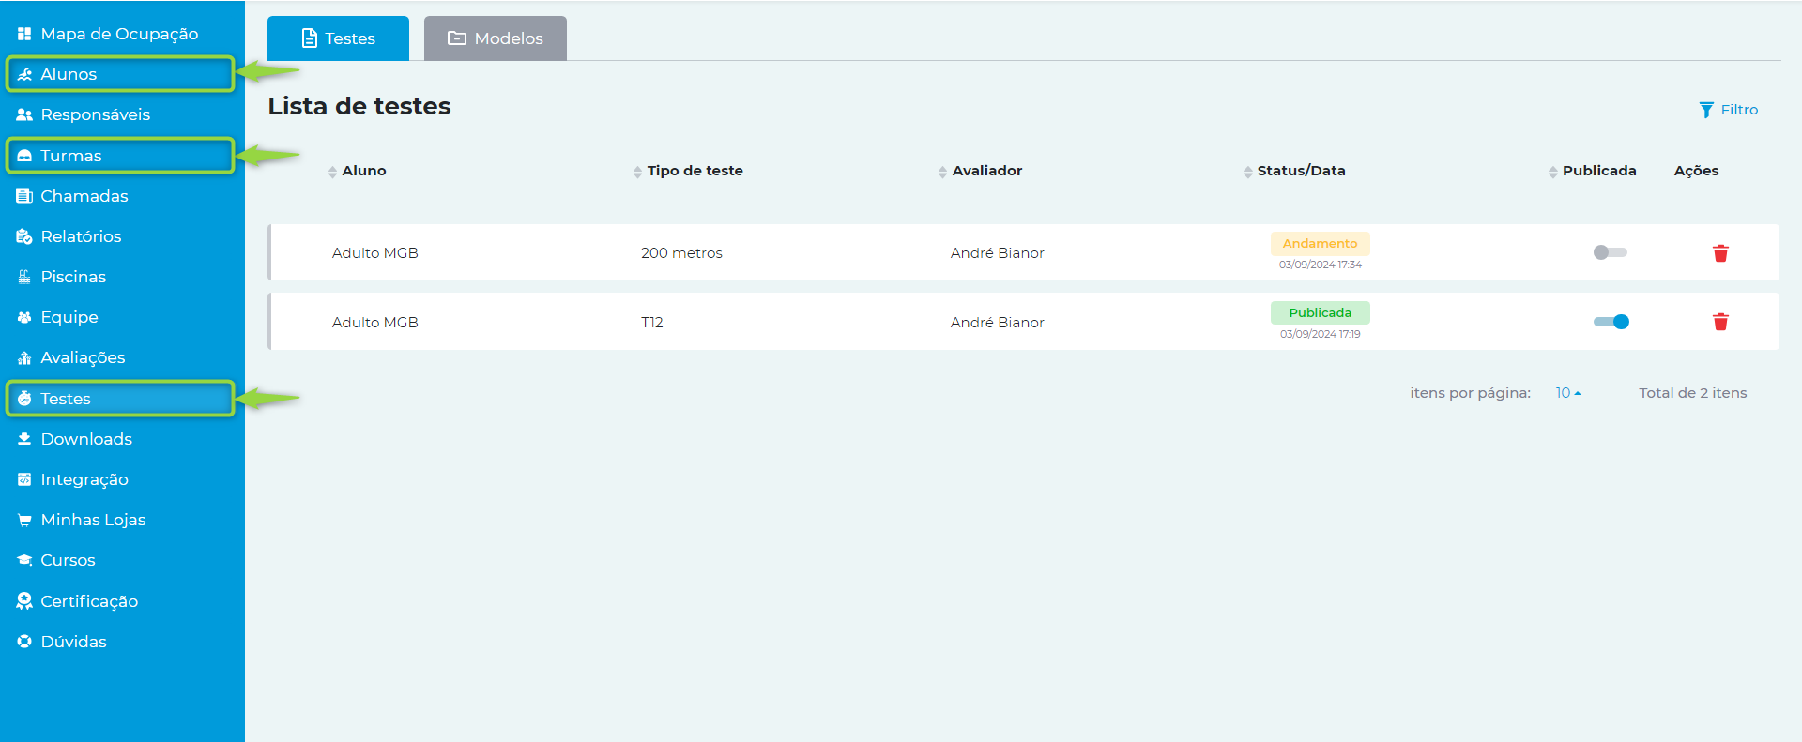This screenshot has width=1802, height=742.
Task: Delete the 200 metros test row
Action: coord(1720,253)
